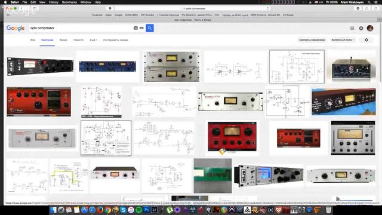Search by image with the camera icon
The height and width of the screenshot is (215, 382).
pos(135,28)
